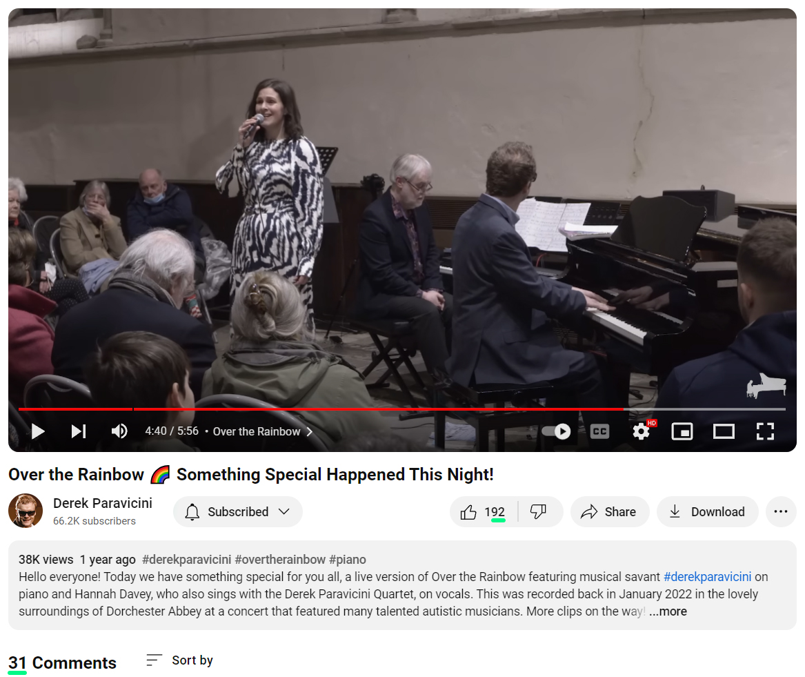Open the Over the Rainbow chapter list
805x677 pixels.
[x=262, y=431]
